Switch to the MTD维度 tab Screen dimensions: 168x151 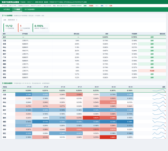tap(7, 9)
